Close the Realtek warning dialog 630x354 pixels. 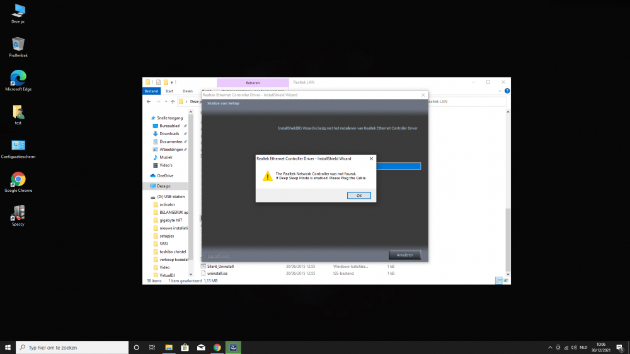coord(371,158)
